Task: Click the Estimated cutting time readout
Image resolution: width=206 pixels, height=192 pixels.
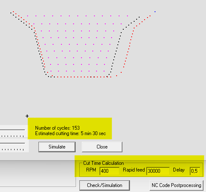Action: coord(71,133)
